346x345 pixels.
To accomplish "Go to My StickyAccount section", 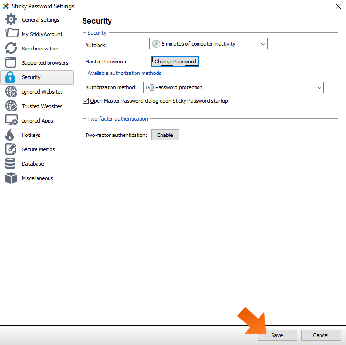I will coord(42,34).
